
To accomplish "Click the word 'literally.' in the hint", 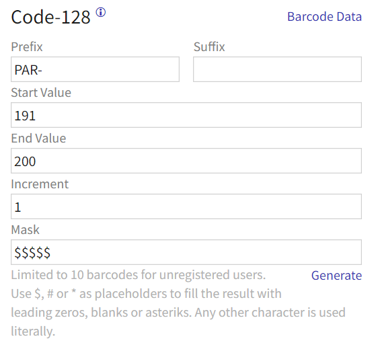I will [x=33, y=332].
